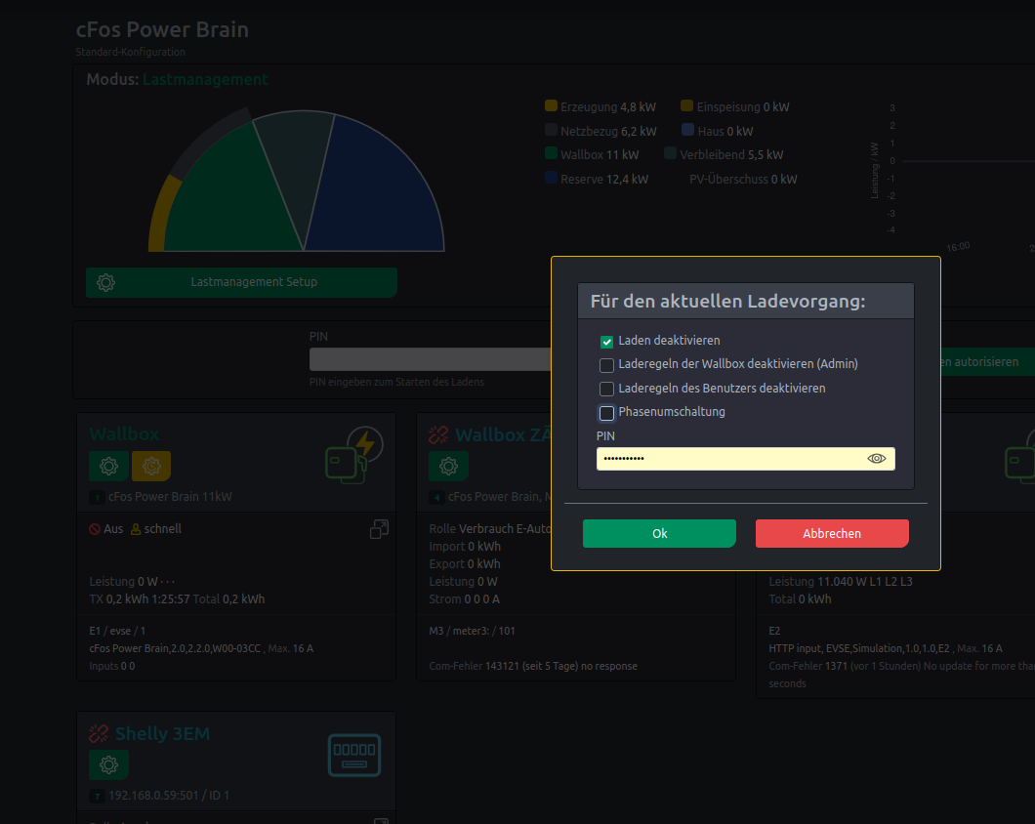The height and width of the screenshot is (824, 1035).
Task: Click the Lastmanagement mode link
Action: tap(205, 79)
